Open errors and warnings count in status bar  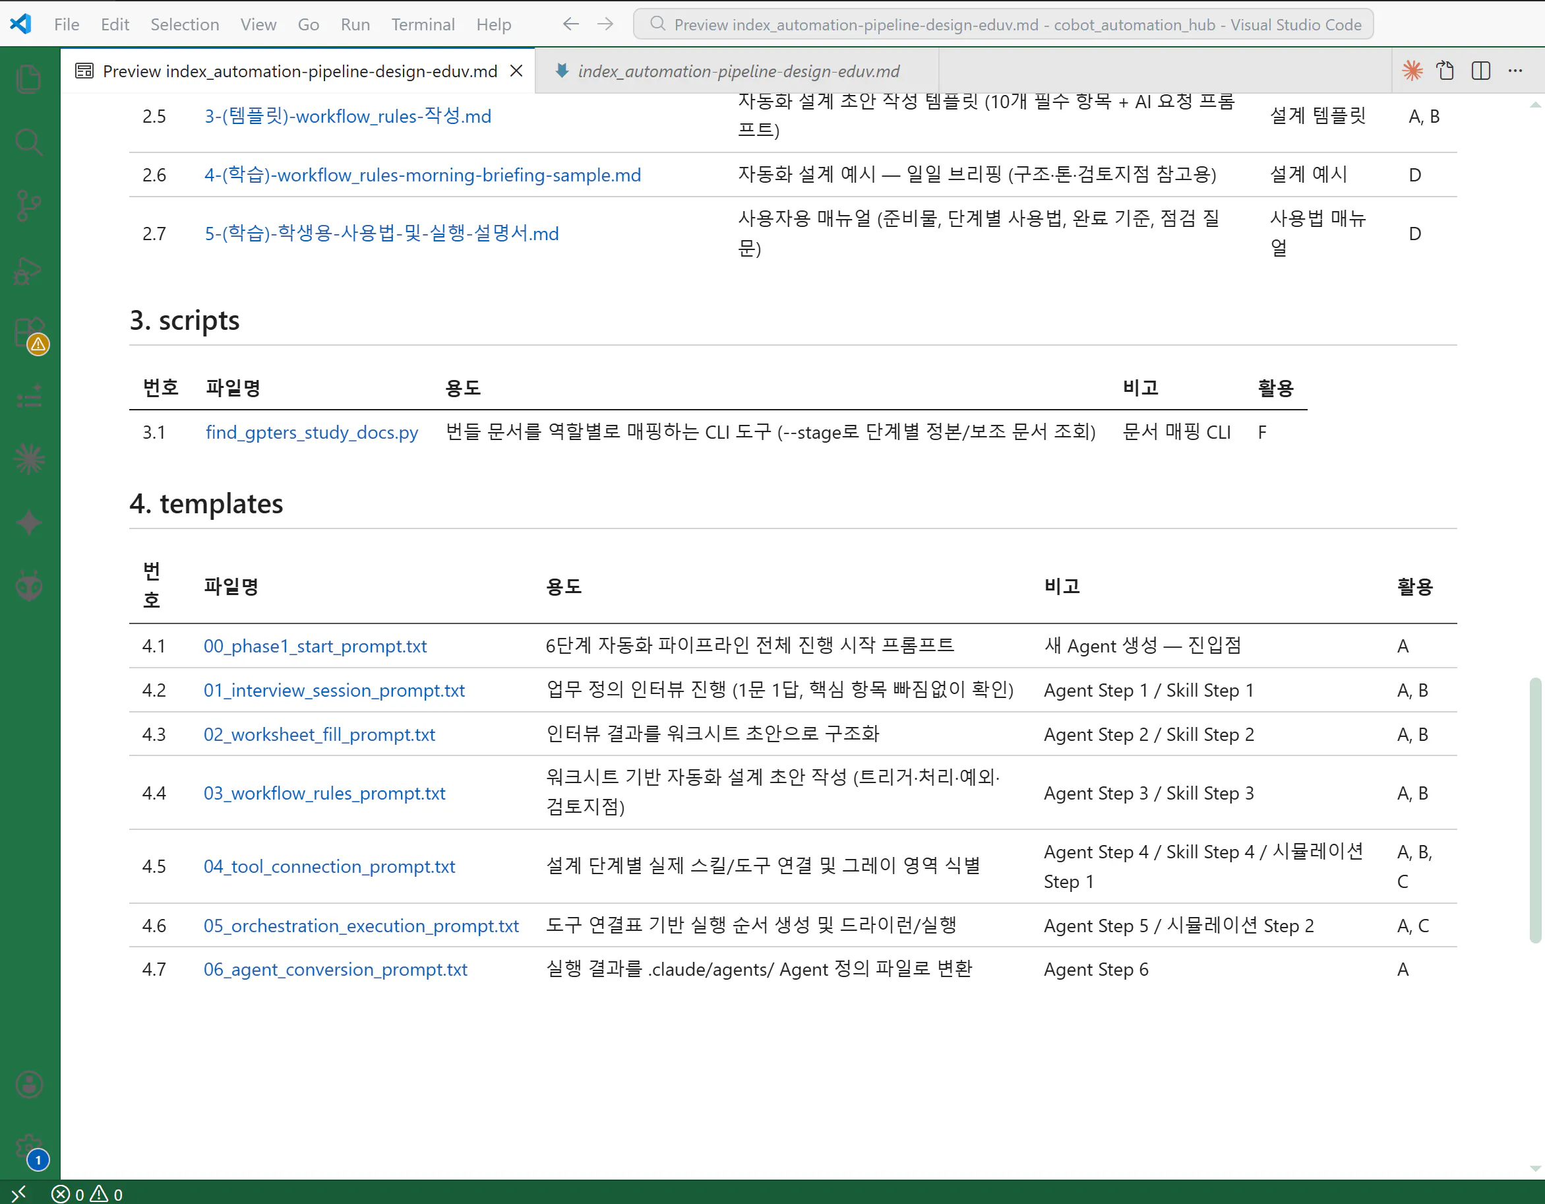[x=87, y=1194]
